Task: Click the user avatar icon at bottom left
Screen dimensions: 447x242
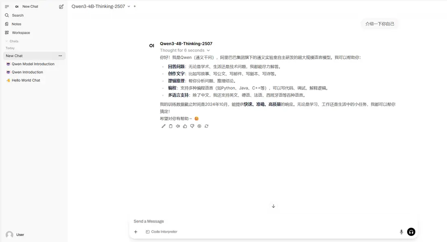Action: (9, 235)
